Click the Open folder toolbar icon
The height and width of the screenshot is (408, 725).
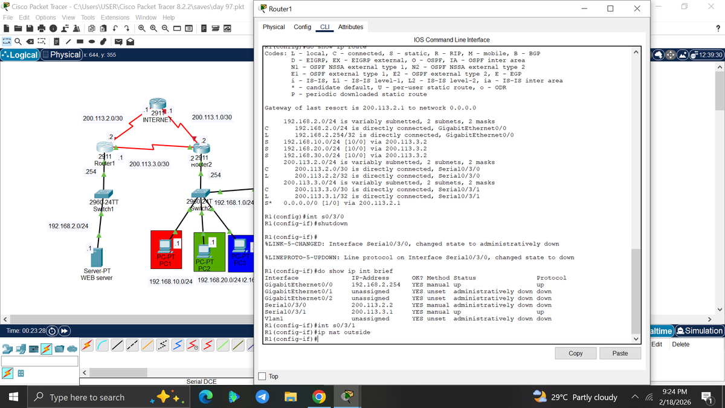(x=19, y=28)
